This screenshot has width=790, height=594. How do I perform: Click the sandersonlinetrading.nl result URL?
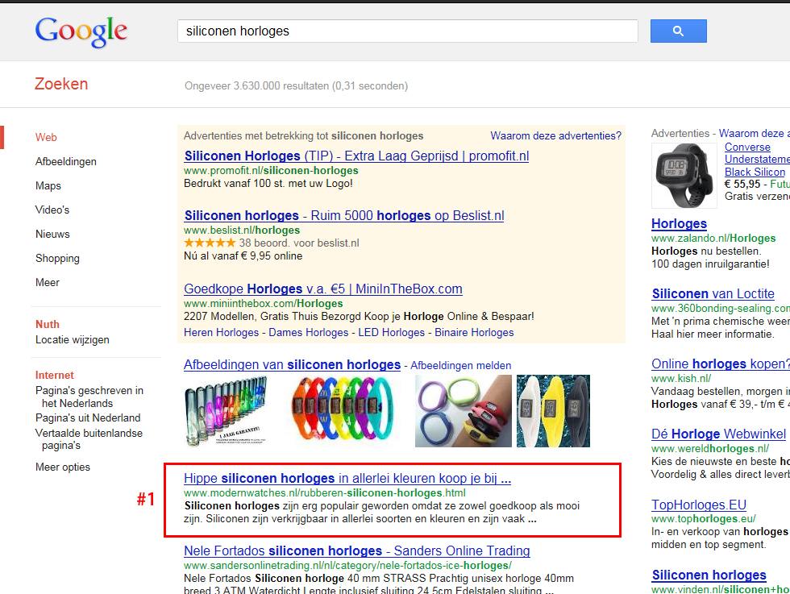[x=347, y=566]
